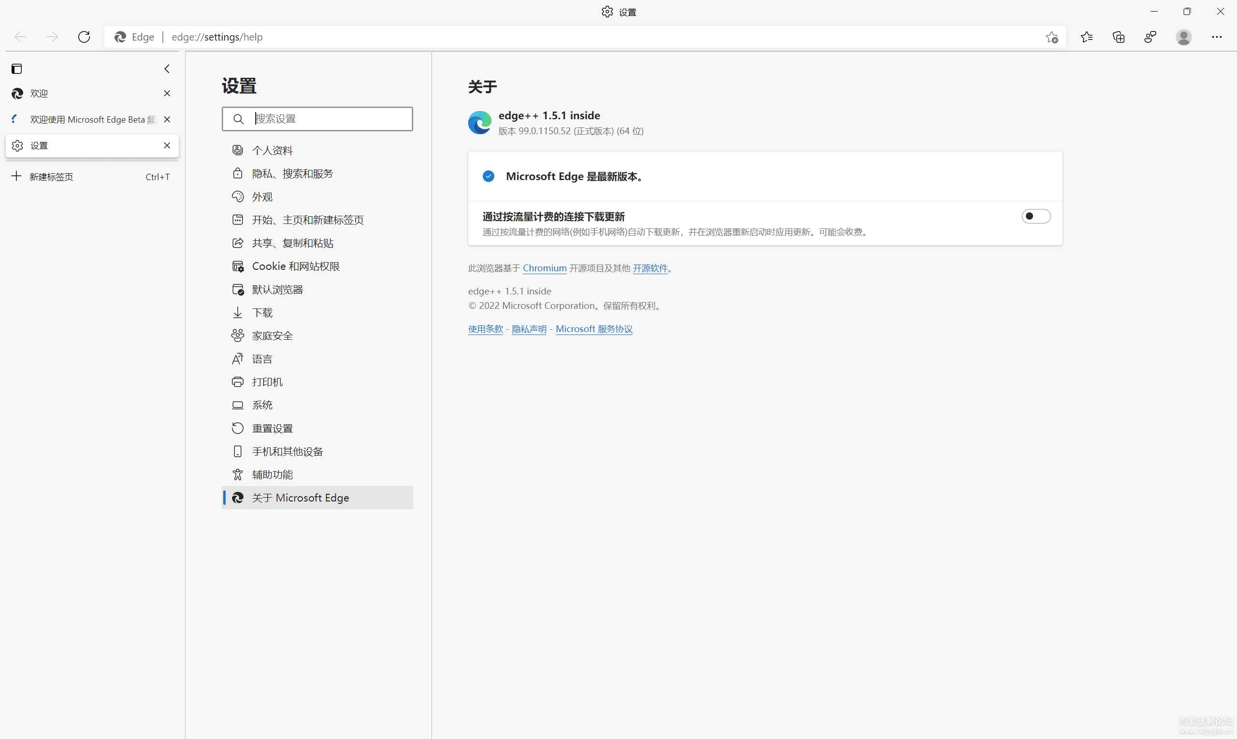The height and width of the screenshot is (739, 1237).
Task: Open collections icon in toolbar
Action: (1118, 36)
